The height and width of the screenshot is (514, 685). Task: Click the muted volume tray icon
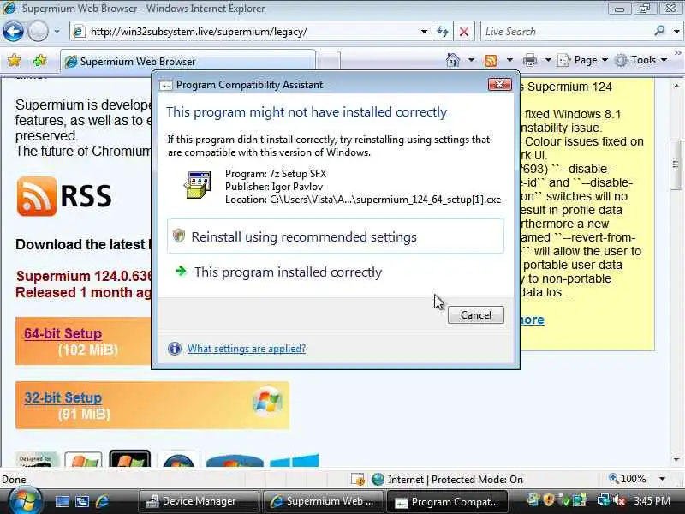point(619,500)
